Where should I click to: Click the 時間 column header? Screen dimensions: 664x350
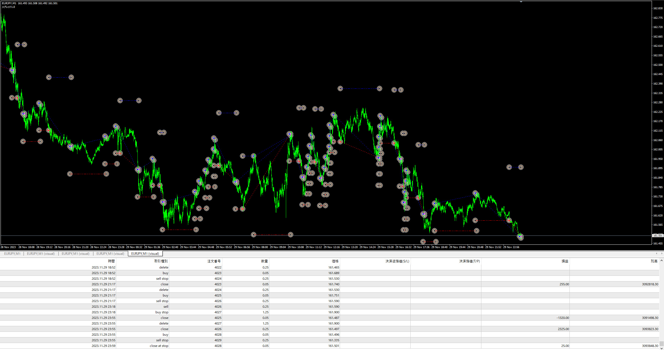[111, 261]
